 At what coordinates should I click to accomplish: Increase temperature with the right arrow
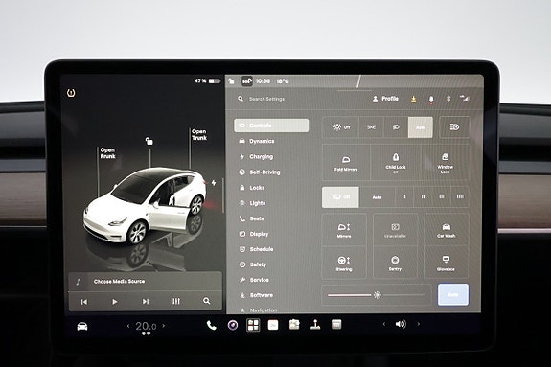[x=164, y=326]
